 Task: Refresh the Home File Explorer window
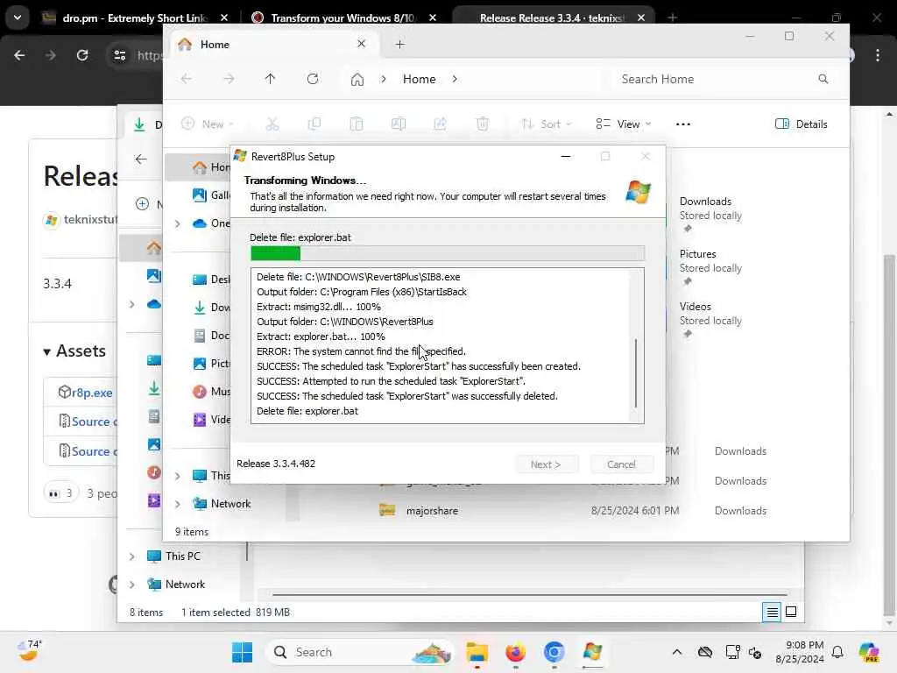(313, 78)
